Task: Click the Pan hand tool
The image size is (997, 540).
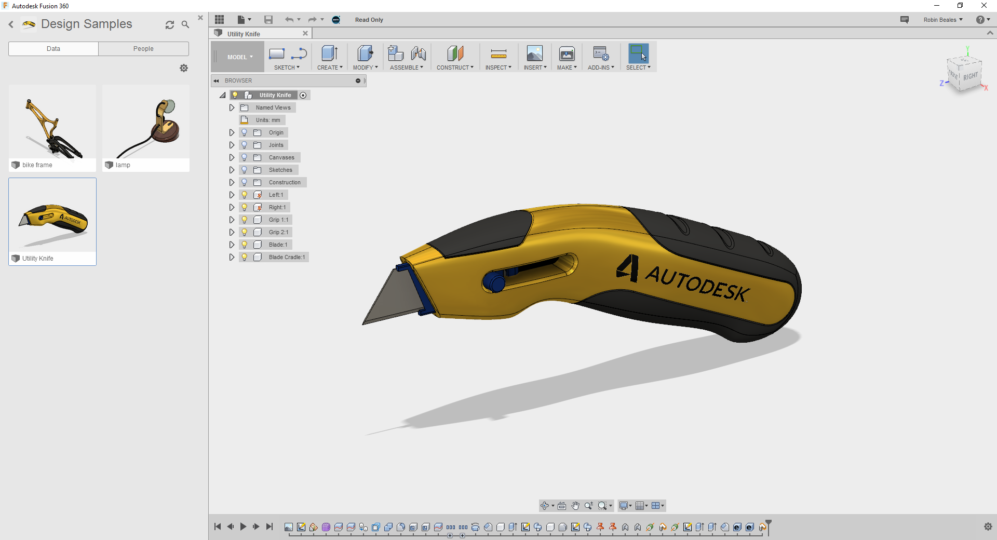Action: [575, 506]
